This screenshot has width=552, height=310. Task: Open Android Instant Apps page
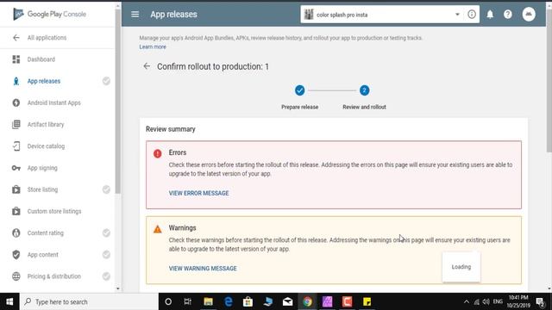click(x=54, y=103)
